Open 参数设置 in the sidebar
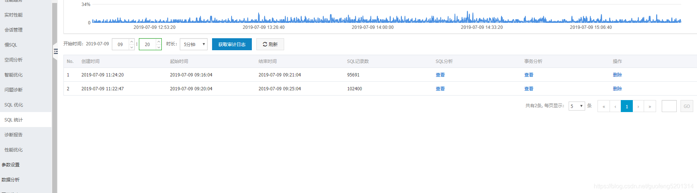This screenshot has height=193, width=697. [11, 165]
